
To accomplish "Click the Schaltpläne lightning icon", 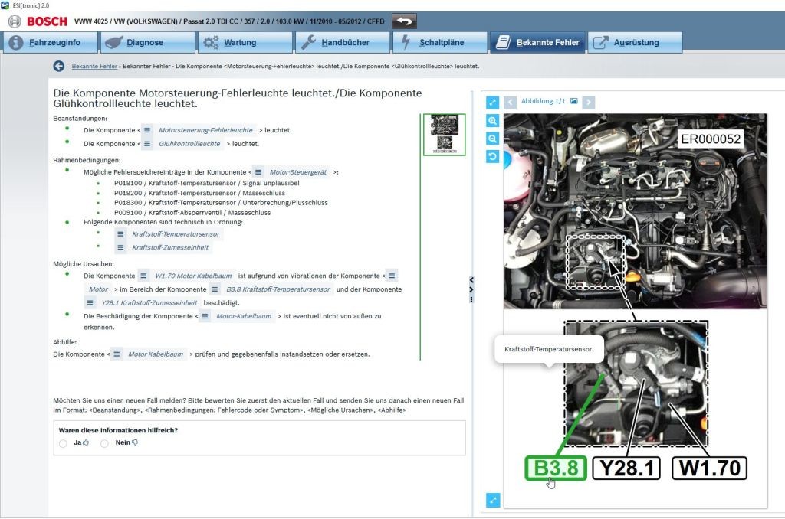I will pos(405,43).
